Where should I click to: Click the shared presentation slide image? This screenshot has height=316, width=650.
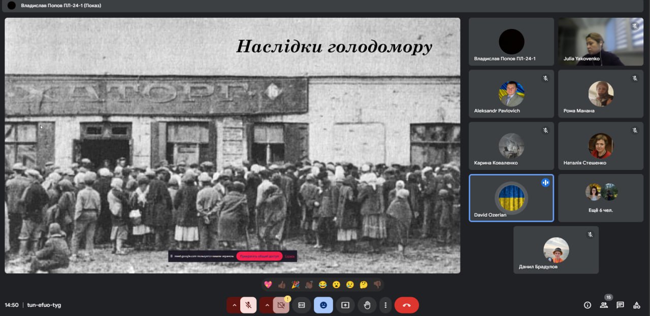click(233, 146)
